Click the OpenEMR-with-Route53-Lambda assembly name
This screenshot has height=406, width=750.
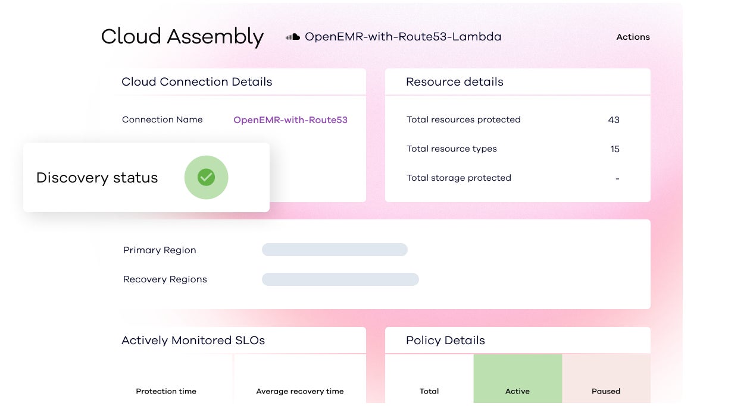(403, 37)
